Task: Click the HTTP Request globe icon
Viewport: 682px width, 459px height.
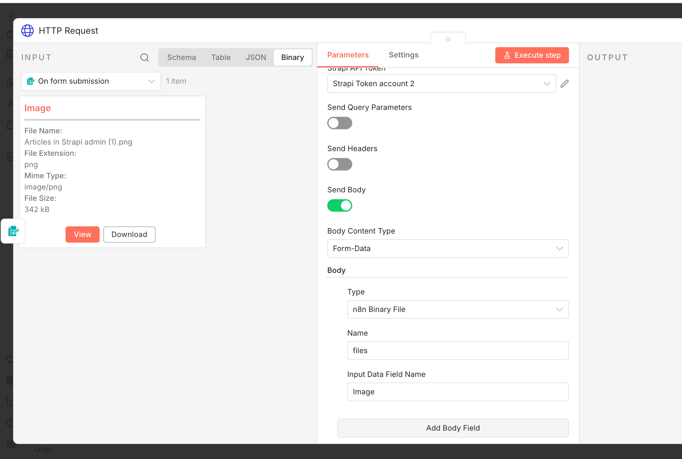Action: pyautogui.click(x=27, y=31)
